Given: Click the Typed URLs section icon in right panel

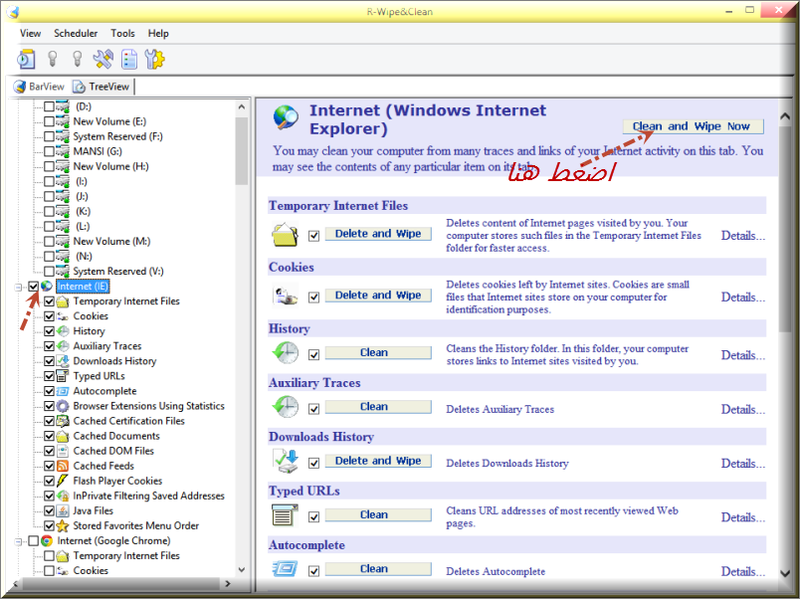Looking at the screenshot, I should coord(285,515).
